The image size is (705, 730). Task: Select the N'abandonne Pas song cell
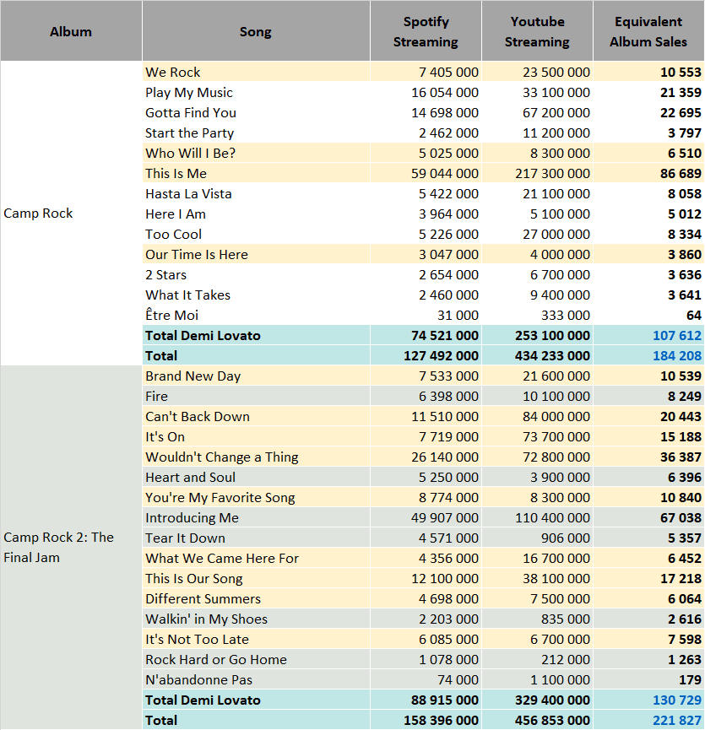click(x=256, y=679)
